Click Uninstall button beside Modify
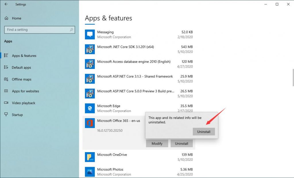 click(x=181, y=144)
